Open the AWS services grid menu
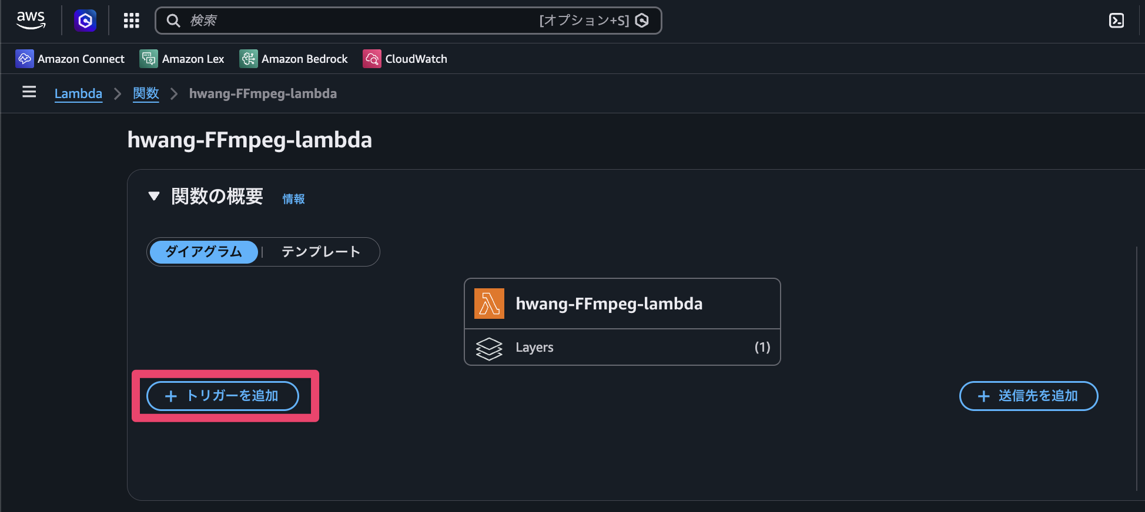The image size is (1145, 512). tap(131, 21)
